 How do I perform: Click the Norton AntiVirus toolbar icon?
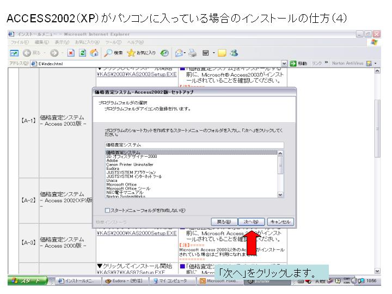[369, 64]
